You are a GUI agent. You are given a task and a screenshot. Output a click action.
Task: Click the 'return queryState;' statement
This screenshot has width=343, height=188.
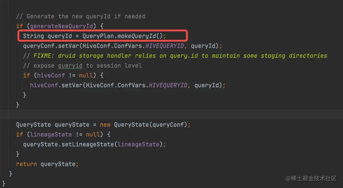click(47, 164)
